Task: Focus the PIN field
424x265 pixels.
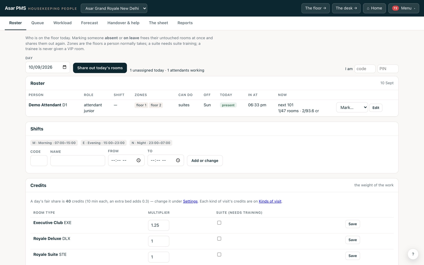Action: [x=388, y=69]
